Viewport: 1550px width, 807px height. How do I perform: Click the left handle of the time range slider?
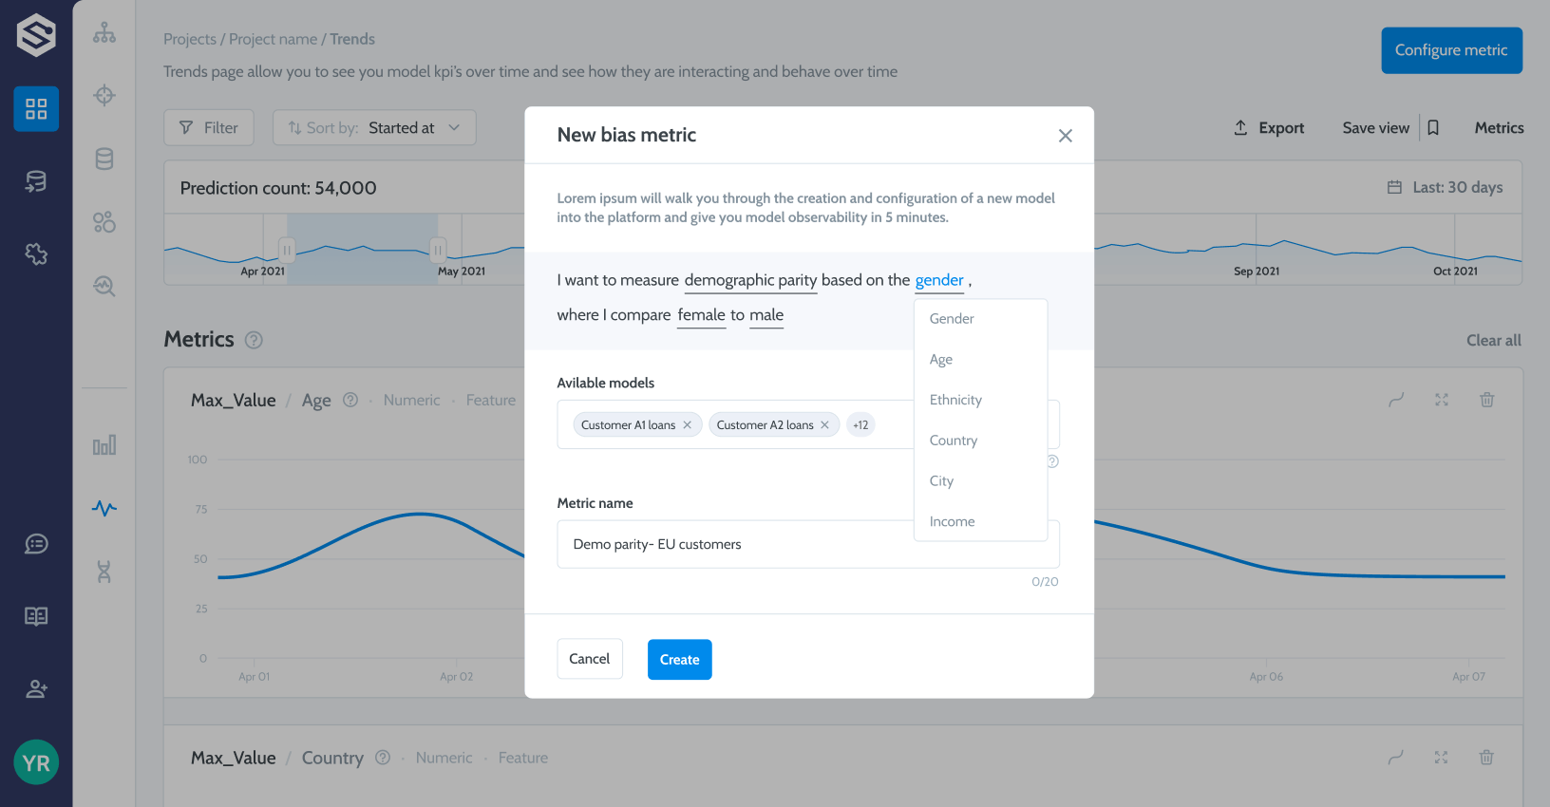click(x=286, y=250)
